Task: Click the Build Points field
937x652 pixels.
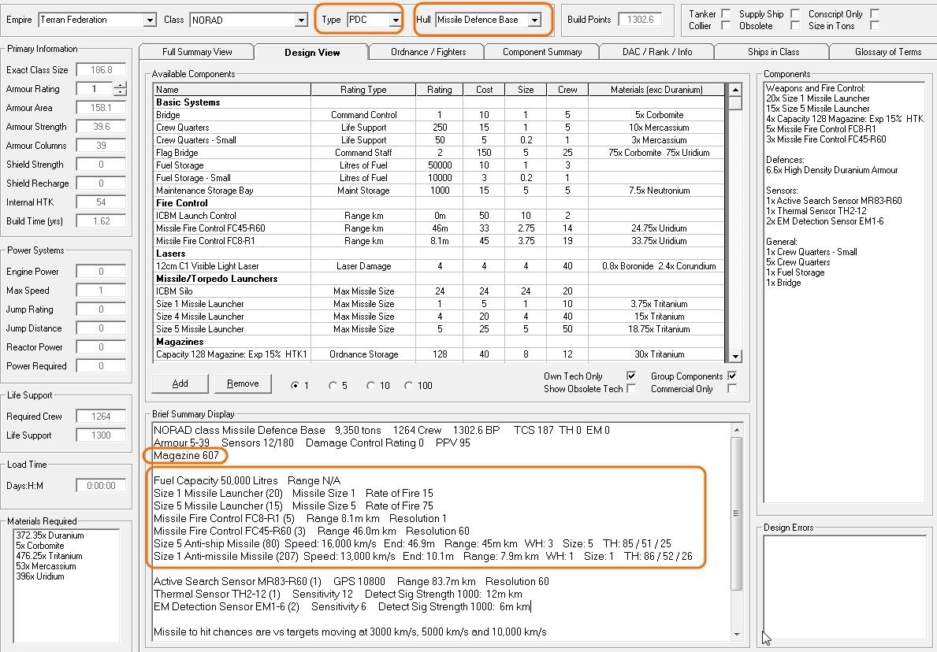Action: click(641, 20)
